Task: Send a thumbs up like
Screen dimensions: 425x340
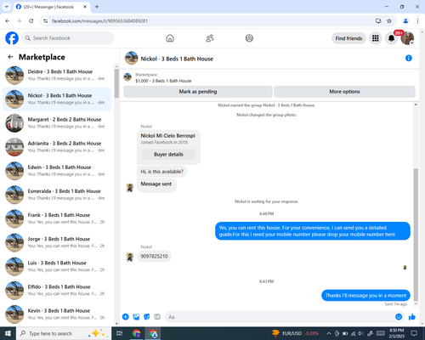Action: 412,317
